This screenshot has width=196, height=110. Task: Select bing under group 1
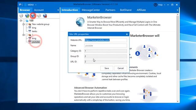34,38
